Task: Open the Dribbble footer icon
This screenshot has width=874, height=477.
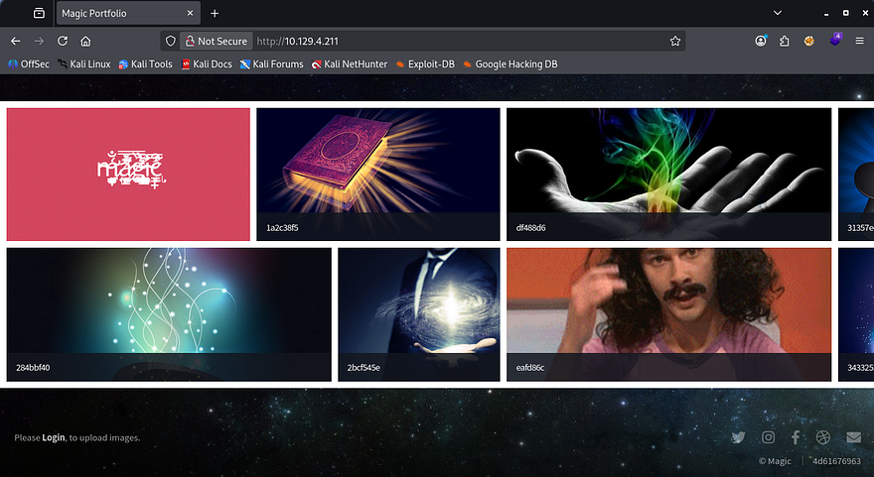Action: 823,437
